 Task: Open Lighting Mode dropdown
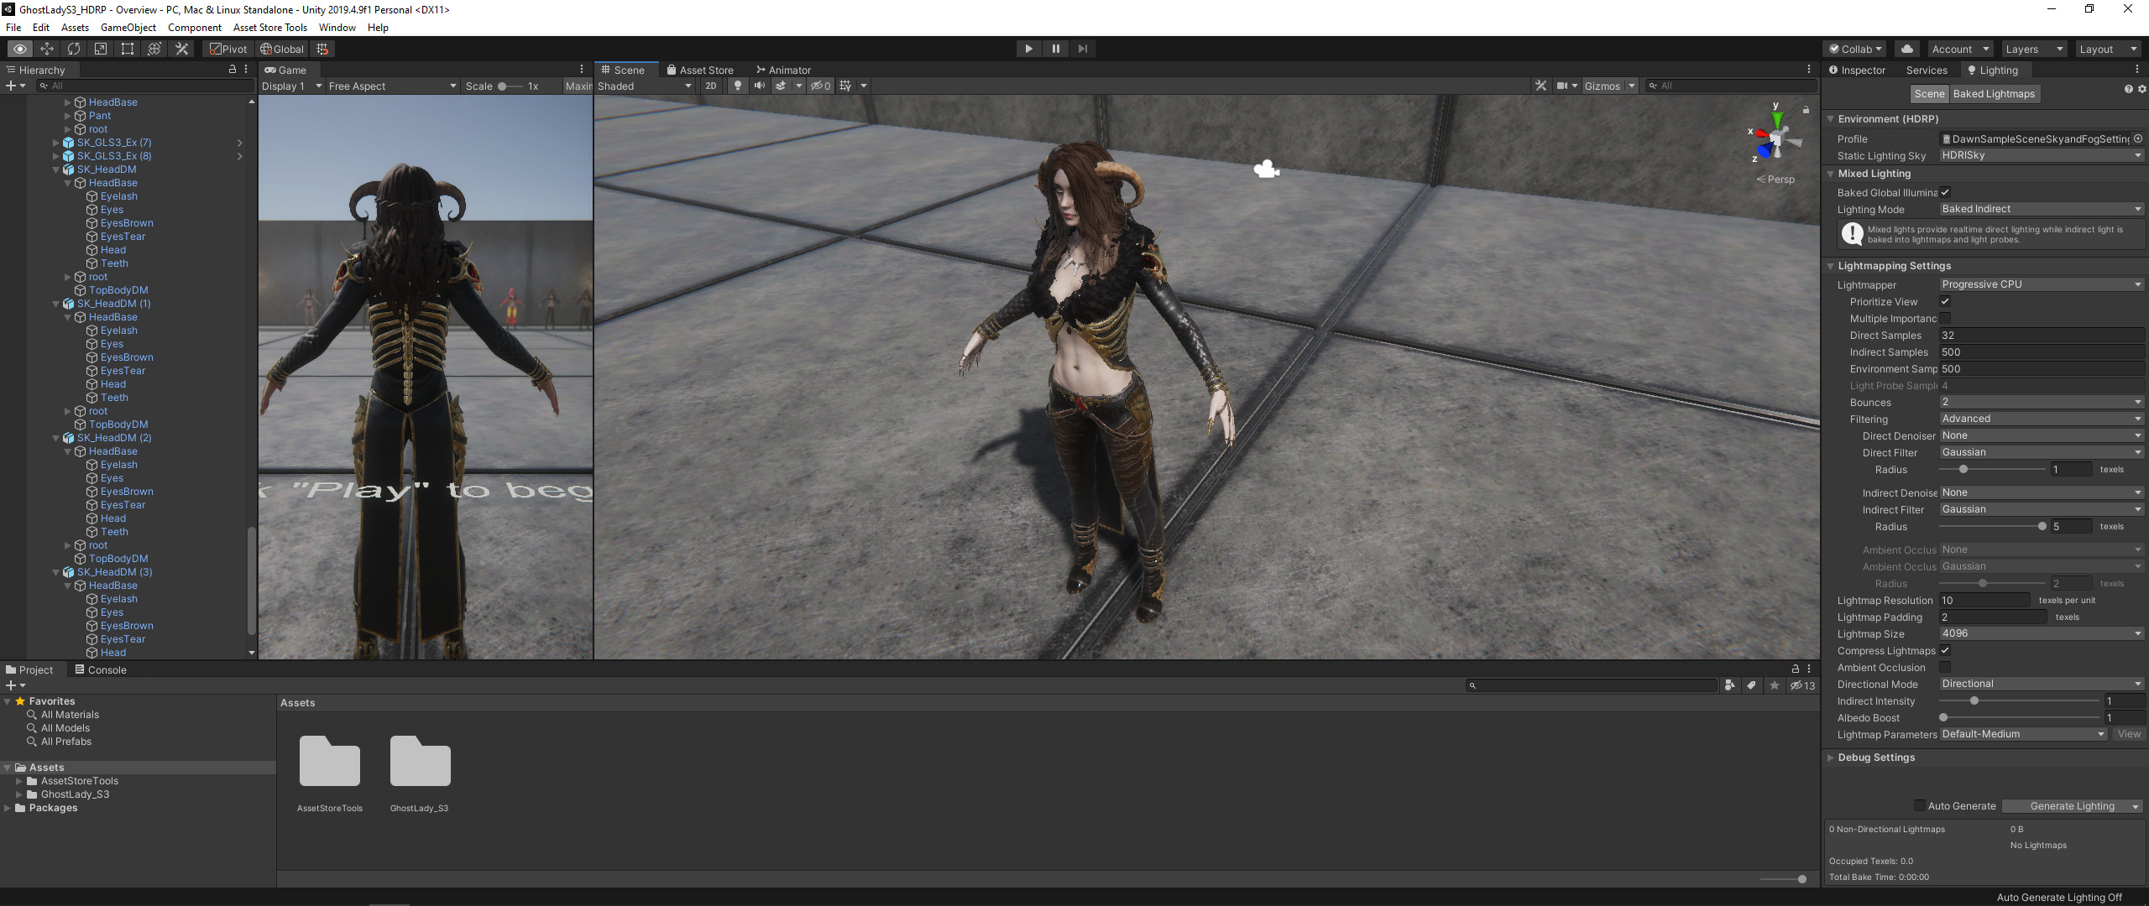(x=2042, y=209)
